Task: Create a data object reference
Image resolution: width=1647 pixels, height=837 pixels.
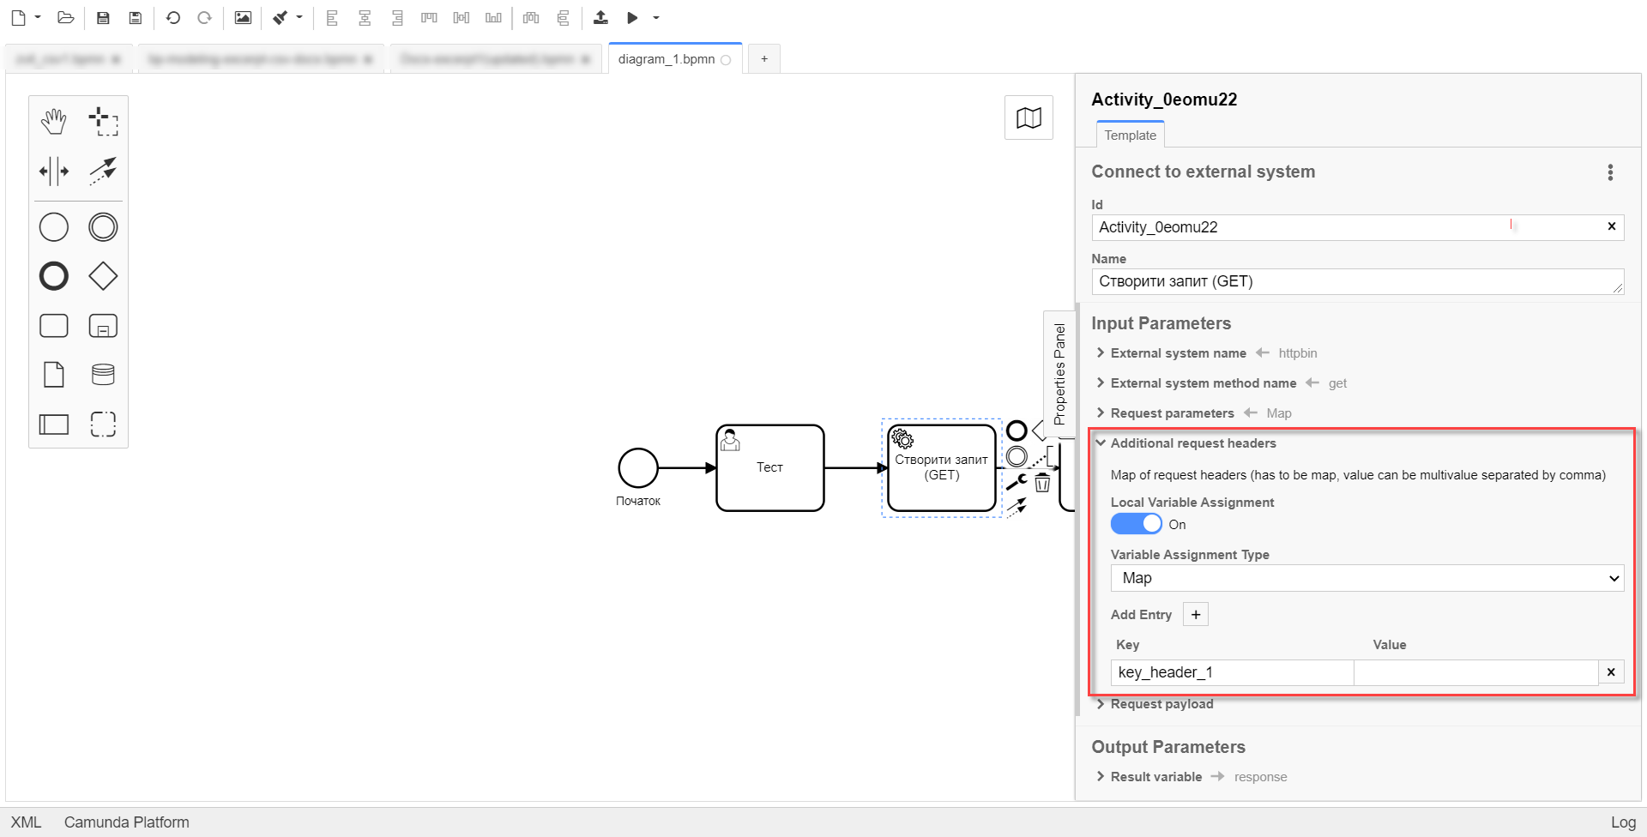Action: (x=54, y=375)
